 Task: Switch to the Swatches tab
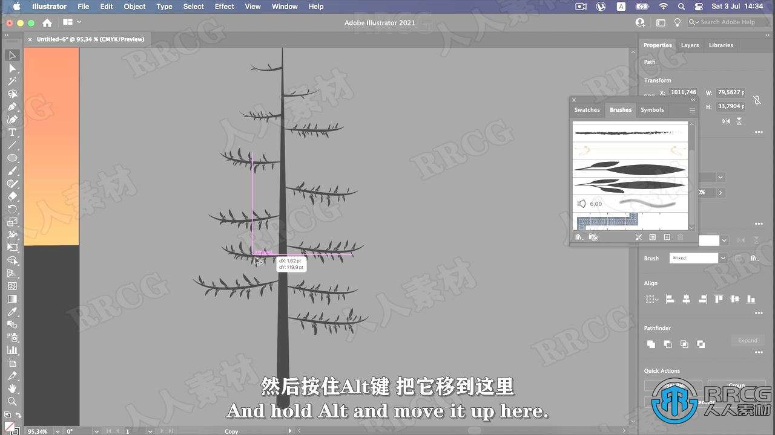click(587, 110)
